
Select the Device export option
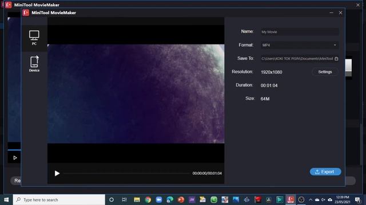coord(34,64)
